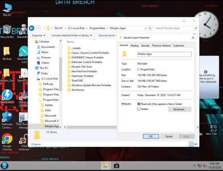The height and width of the screenshot is (171, 223).
Task: Select Defender Control desktop shortcut
Action: point(7,120)
